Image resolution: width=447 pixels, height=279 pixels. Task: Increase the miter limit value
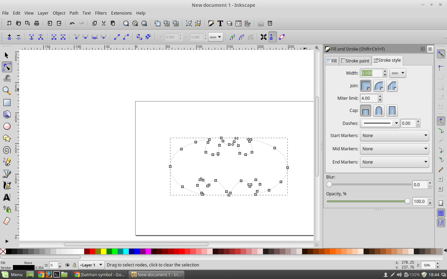click(380, 96)
